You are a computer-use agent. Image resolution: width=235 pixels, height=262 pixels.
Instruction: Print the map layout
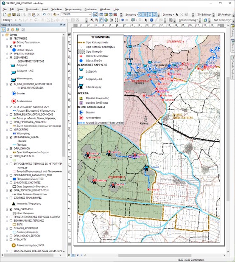click(19, 15)
